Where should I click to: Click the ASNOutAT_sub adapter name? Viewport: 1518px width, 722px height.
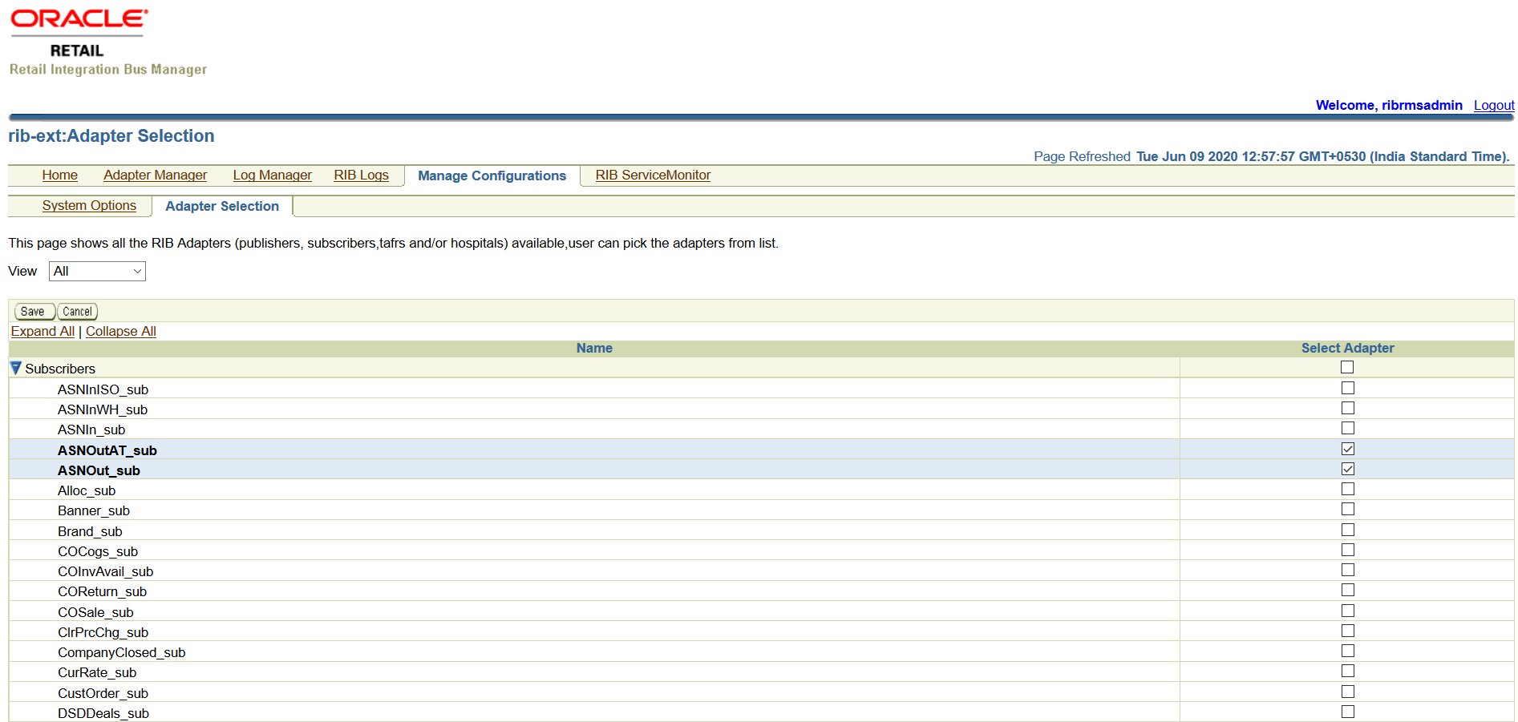pos(107,450)
